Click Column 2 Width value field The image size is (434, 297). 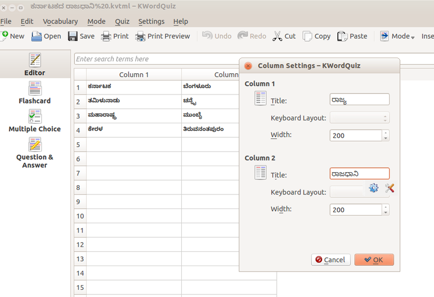pos(356,210)
